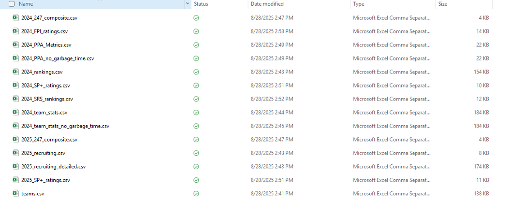The width and height of the screenshot is (524, 202).
Task: Click the Excel icon for 2024_rankings.csv
Action: pos(16,72)
